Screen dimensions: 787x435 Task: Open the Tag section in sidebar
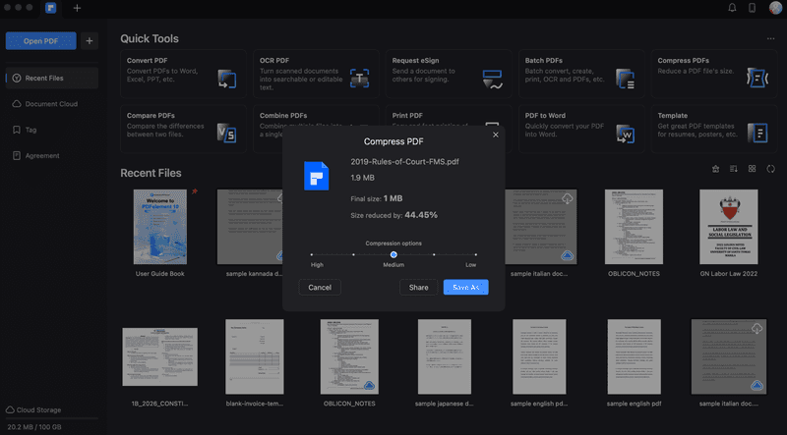(31, 130)
